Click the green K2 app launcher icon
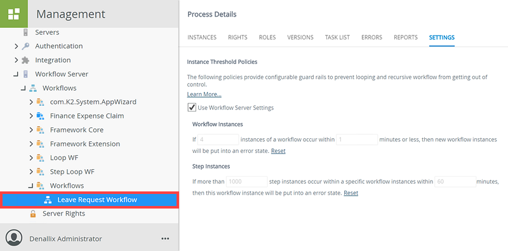Viewport: 508px width, 251px height. pyautogui.click(x=14, y=14)
